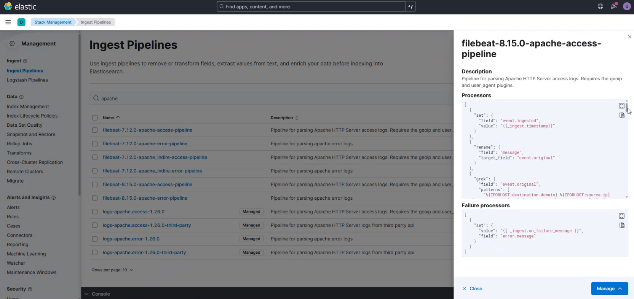This screenshot has height=299, width=634.
Task: Check the filebeat-7.12.0-apache_indire-access-pipeline row
Action: tap(95, 157)
